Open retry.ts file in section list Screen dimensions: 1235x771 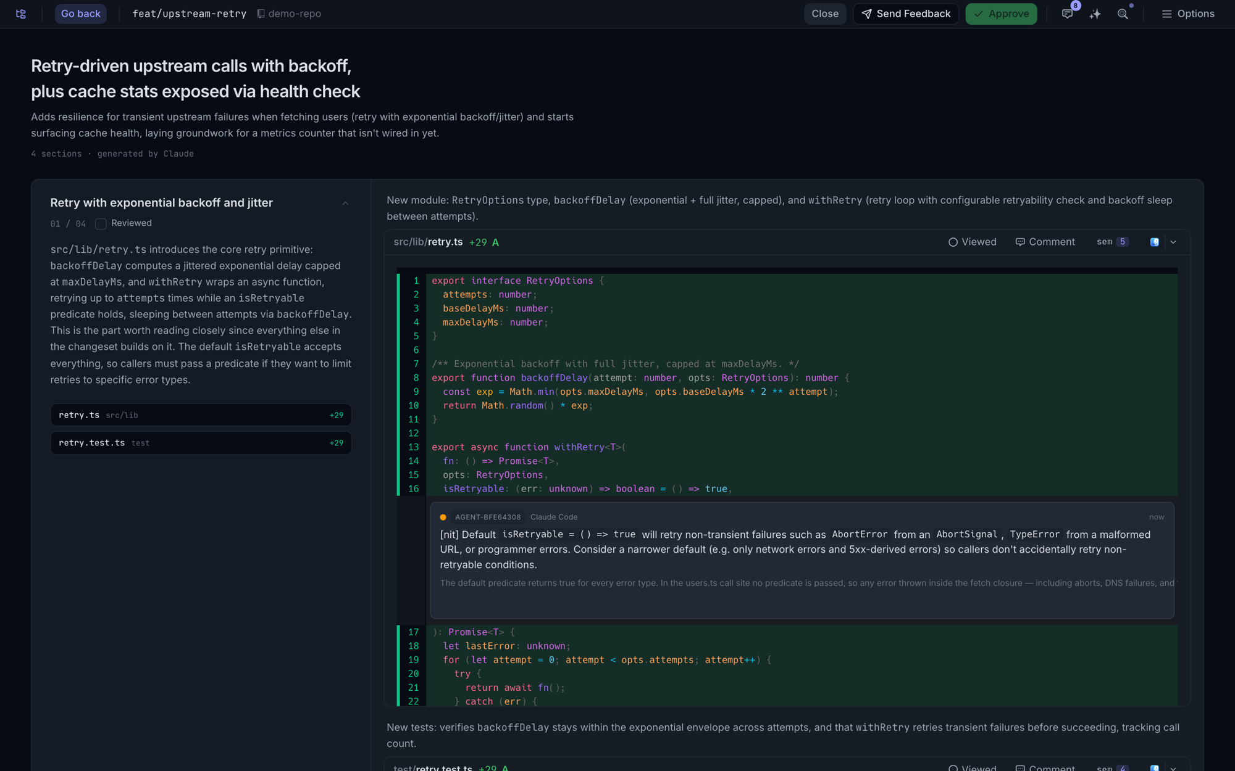tap(201, 415)
